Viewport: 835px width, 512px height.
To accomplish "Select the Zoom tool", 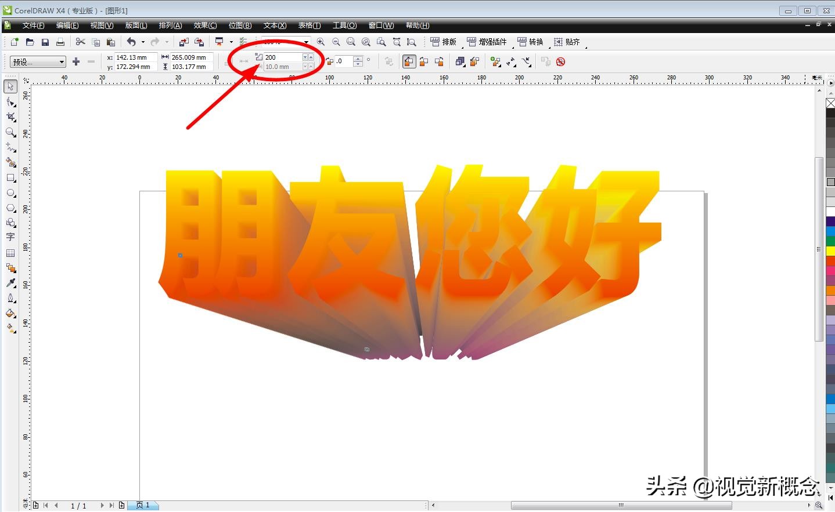I will click(10, 132).
